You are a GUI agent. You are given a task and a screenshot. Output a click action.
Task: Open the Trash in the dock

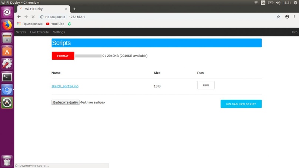coord(7,161)
